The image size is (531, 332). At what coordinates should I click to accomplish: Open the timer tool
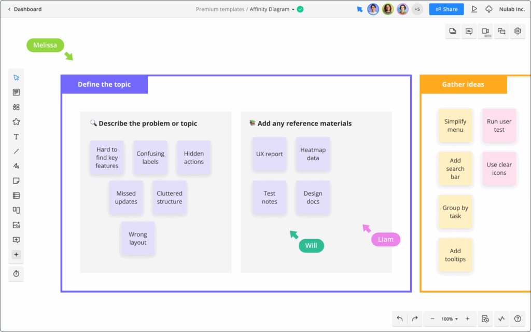click(x=16, y=273)
